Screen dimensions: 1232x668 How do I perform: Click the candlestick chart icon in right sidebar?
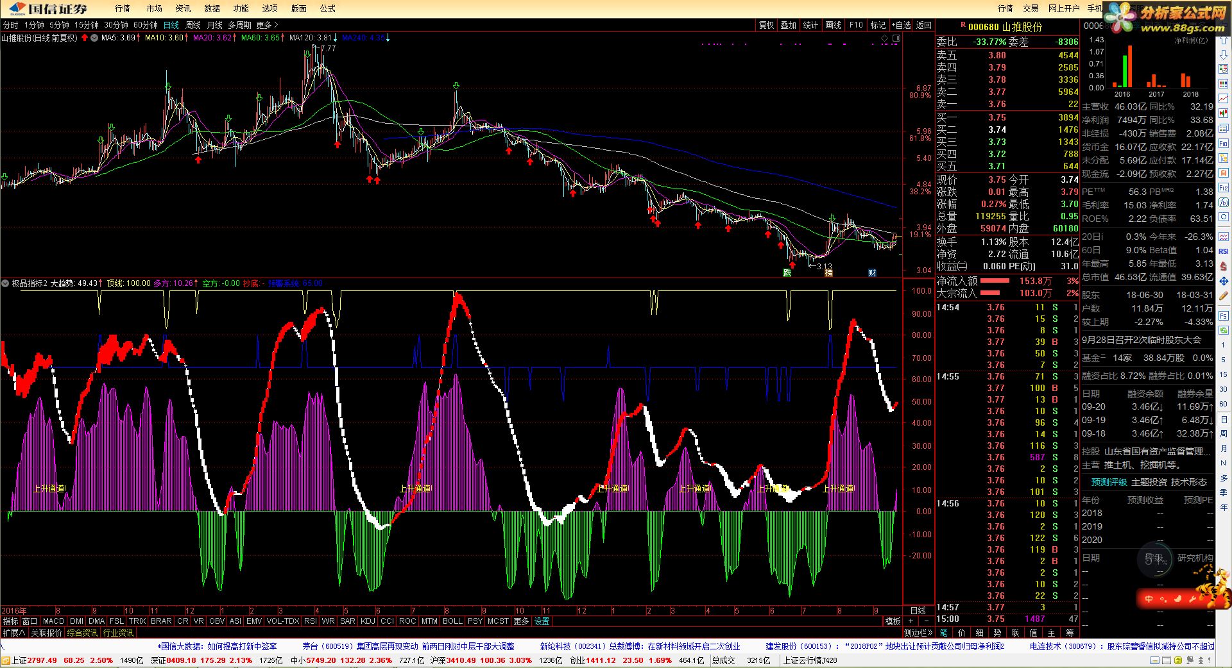[1224, 113]
